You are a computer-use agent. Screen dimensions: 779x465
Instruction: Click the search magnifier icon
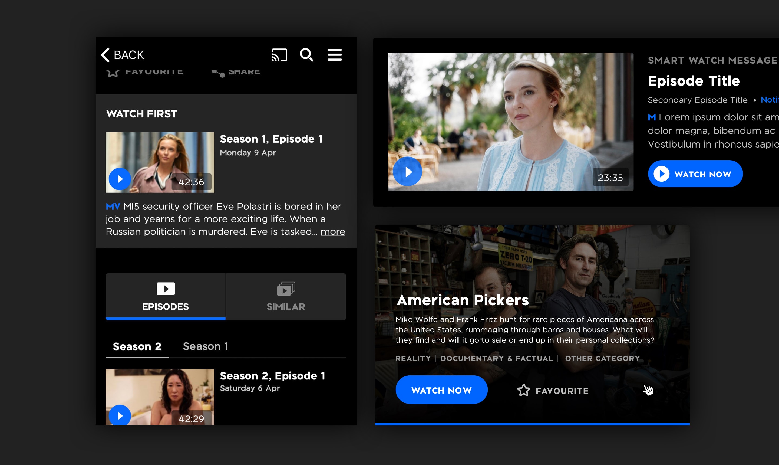point(306,55)
